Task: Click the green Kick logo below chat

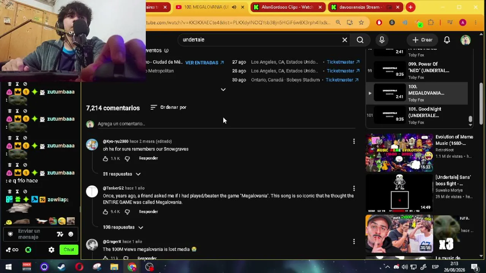Action: pos(28,250)
